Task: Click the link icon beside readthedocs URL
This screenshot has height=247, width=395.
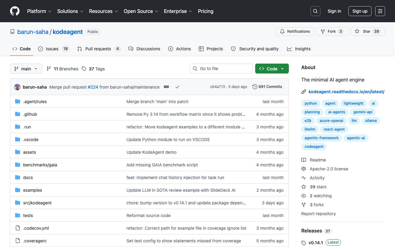Action: tap(304, 92)
